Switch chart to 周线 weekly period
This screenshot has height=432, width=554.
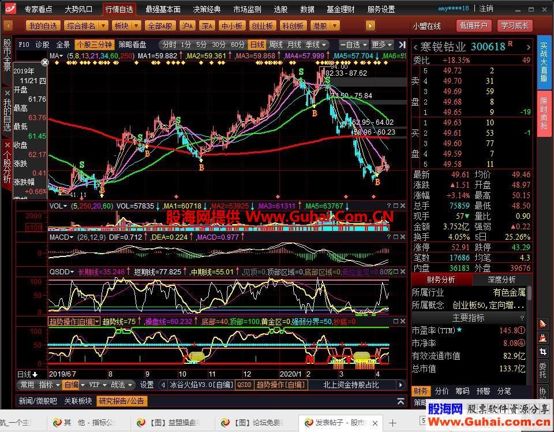[x=276, y=44]
